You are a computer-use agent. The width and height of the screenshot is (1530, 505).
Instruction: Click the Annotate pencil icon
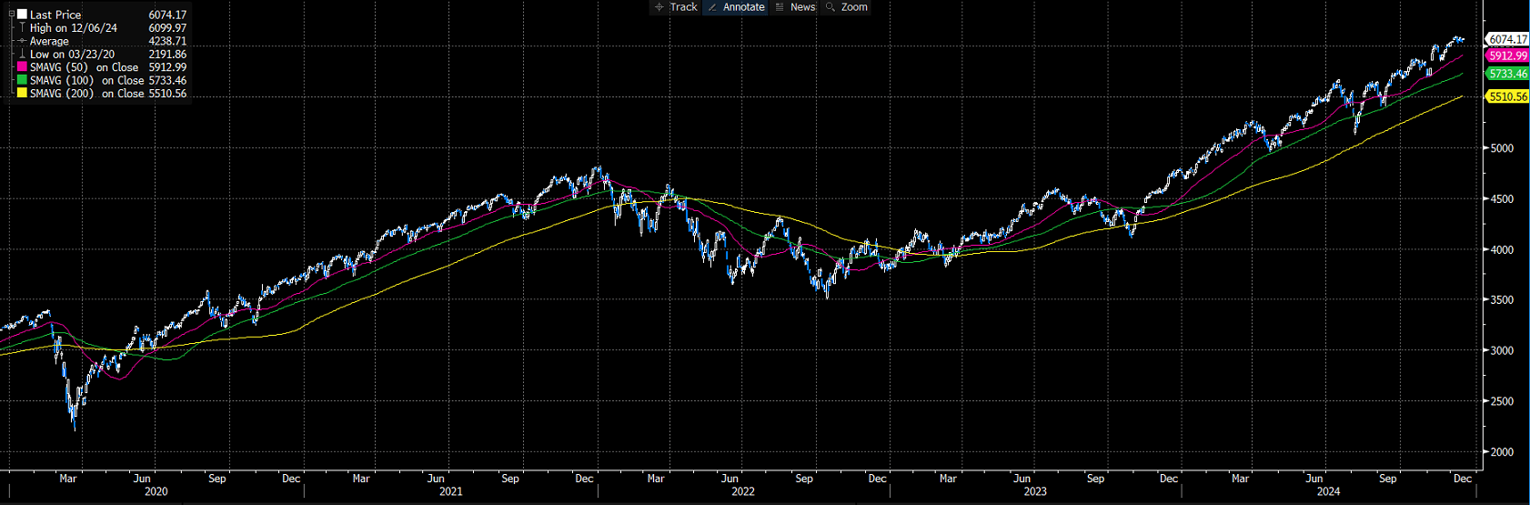[x=712, y=7]
